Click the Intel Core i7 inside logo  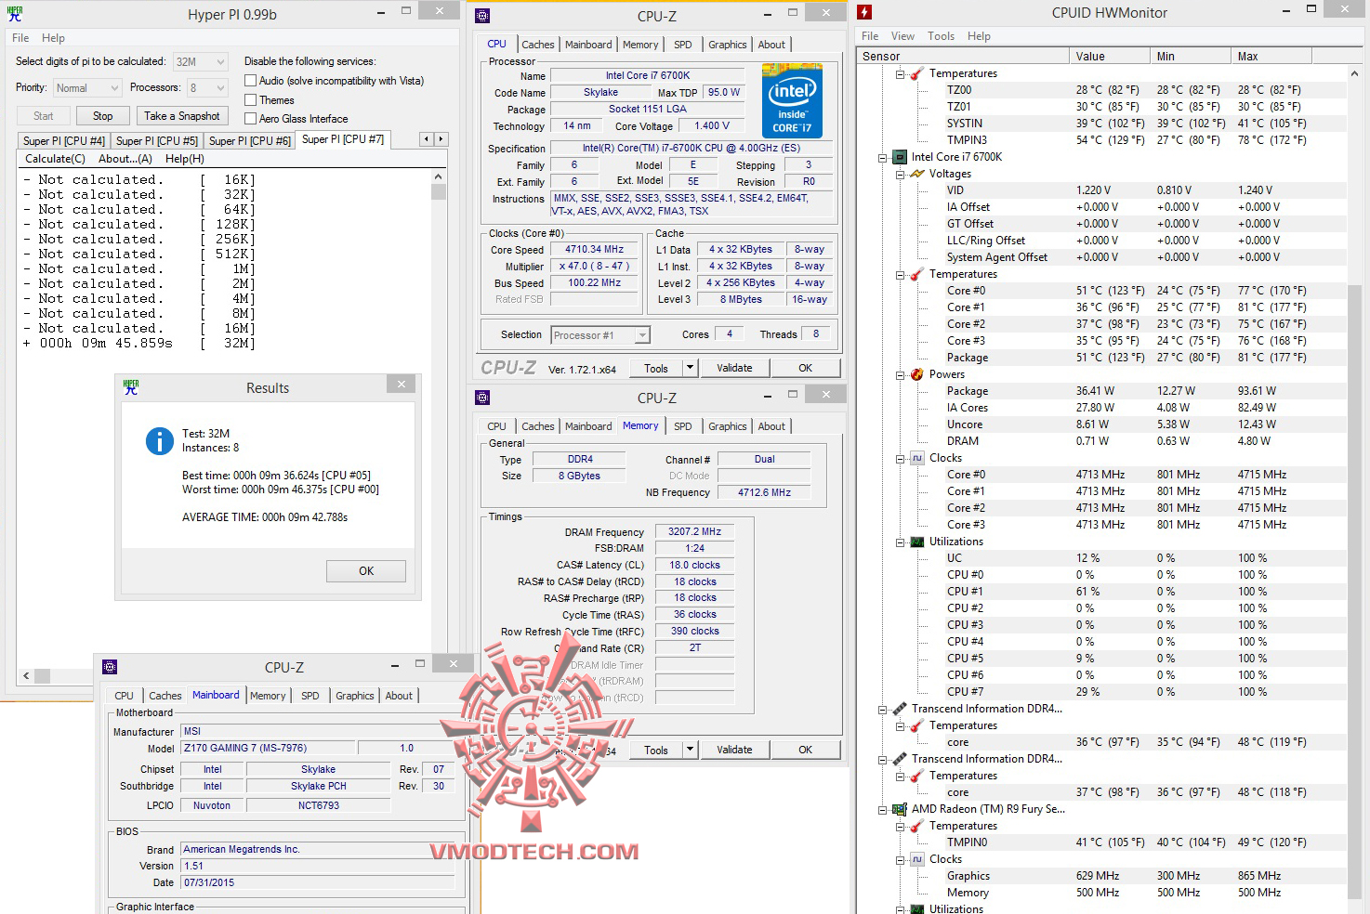(792, 100)
